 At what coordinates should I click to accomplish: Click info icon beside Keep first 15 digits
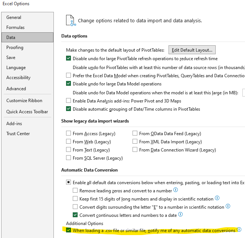tap(217, 198)
